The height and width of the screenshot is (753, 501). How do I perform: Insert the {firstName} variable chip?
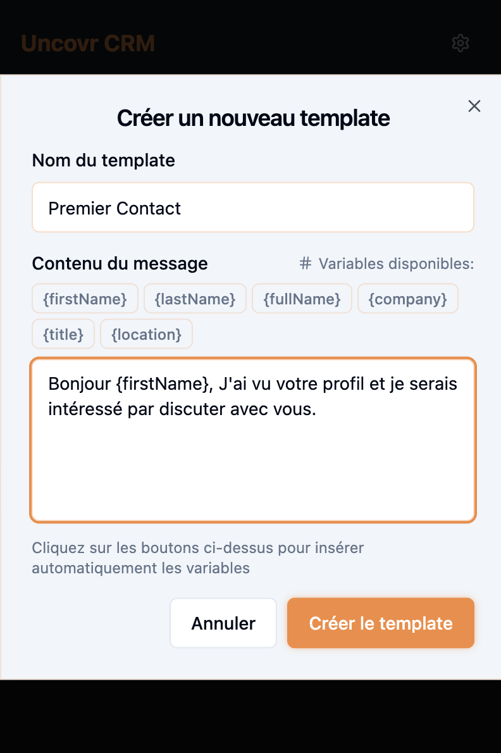pos(85,299)
